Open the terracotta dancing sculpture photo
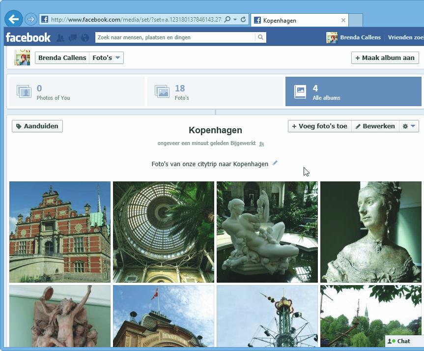The image size is (424, 351). click(x=60, y=316)
